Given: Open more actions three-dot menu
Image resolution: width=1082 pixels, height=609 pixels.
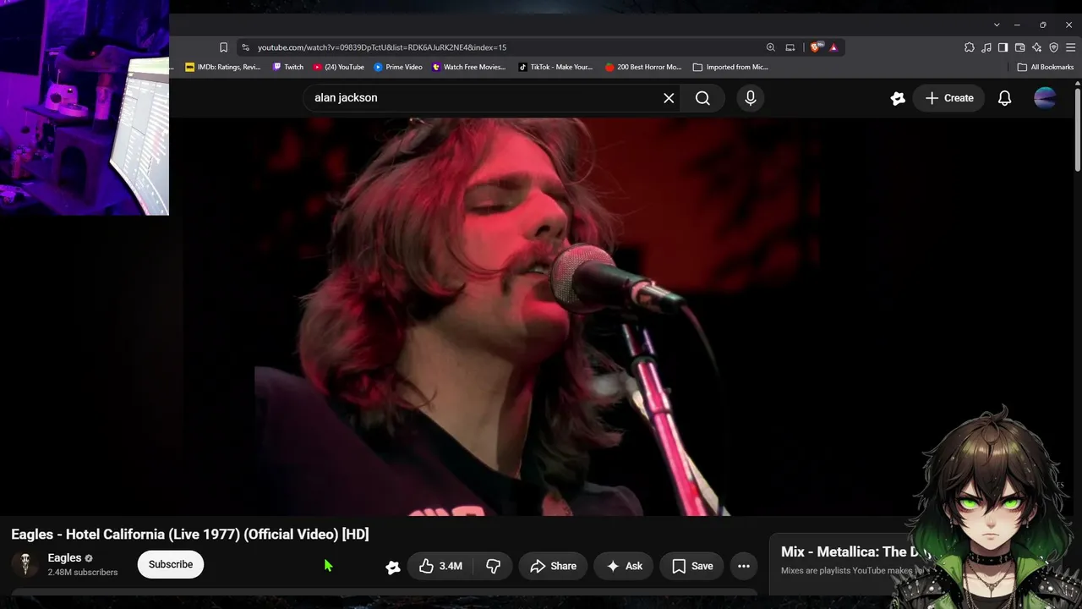Looking at the screenshot, I should [x=744, y=566].
